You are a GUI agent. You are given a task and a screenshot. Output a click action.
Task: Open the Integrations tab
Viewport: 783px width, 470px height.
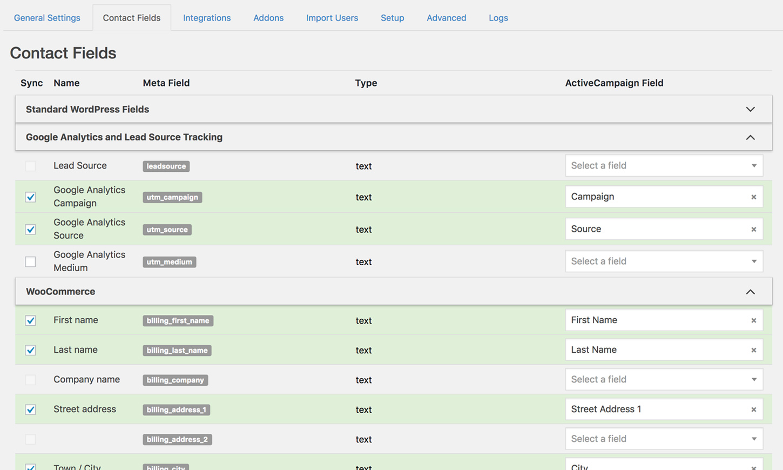point(207,18)
